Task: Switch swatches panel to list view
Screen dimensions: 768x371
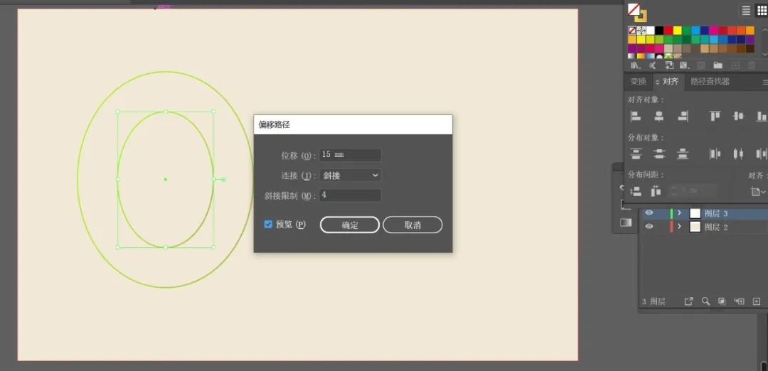Action: [x=746, y=10]
